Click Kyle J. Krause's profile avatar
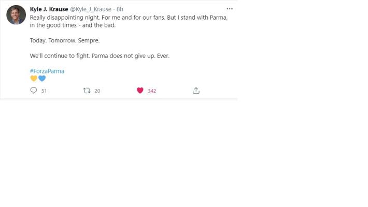Viewport: 368px width, 207px height. click(16, 15)
